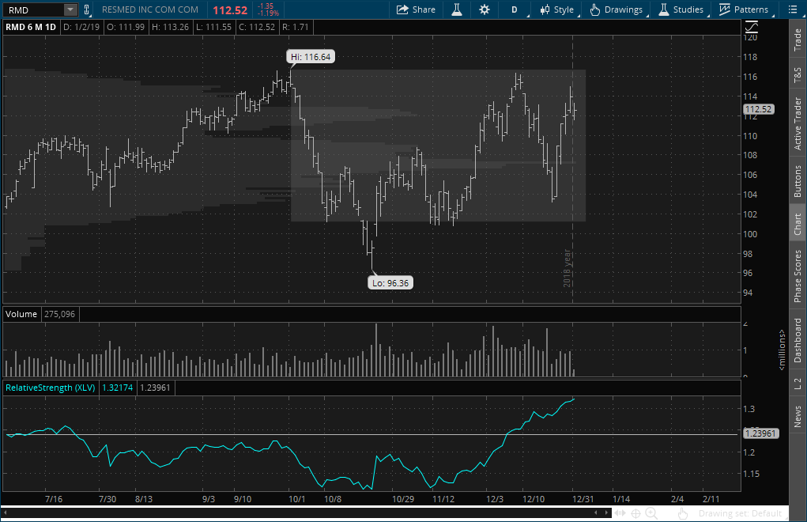Click the Share icon button
The image size is (807, 522).
[x=416, y=9]
